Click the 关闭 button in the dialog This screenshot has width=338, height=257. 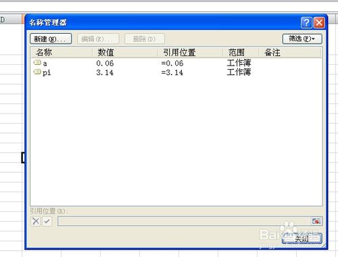(302, 239)
